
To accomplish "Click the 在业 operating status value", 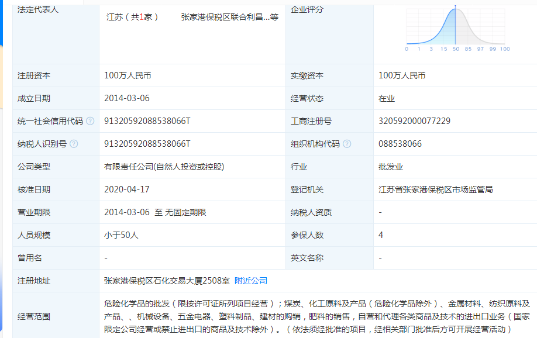I will [387, 98].
